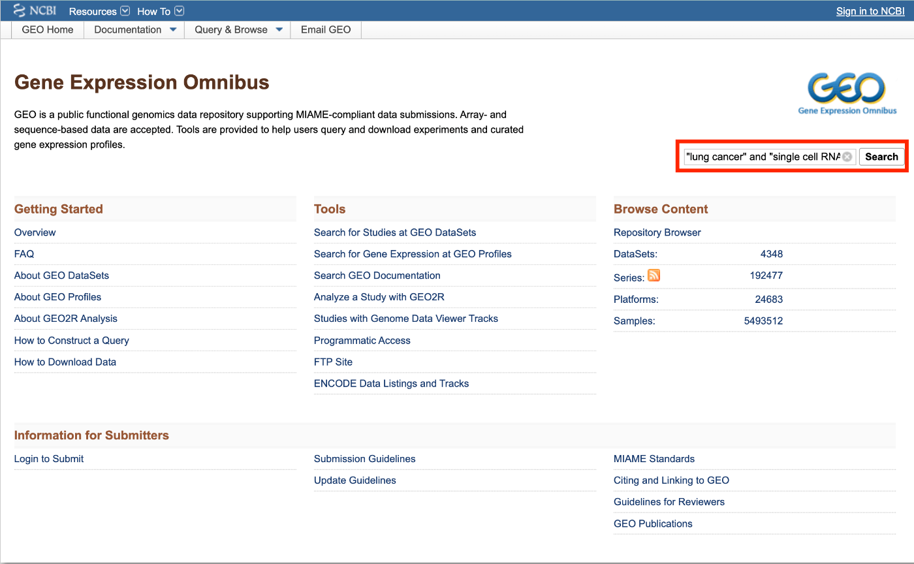Image resolution: width=914 pixels, height=564 pixels.
Task: Click the Information for Submitters header
Action: pyautogui.click(x=91, y=435)
